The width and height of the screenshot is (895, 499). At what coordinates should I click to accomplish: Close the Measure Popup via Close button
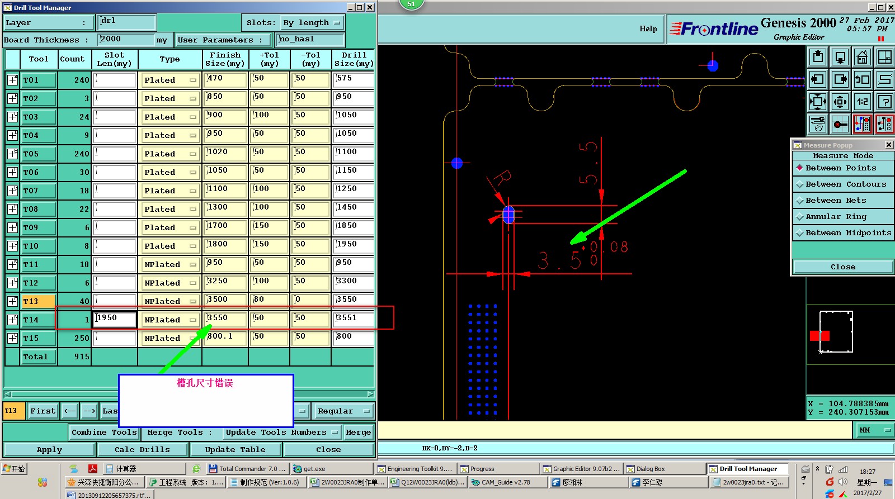click(x=843, y=267)
